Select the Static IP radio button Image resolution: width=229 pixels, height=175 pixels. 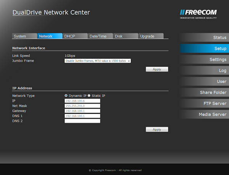pos(89,95)
